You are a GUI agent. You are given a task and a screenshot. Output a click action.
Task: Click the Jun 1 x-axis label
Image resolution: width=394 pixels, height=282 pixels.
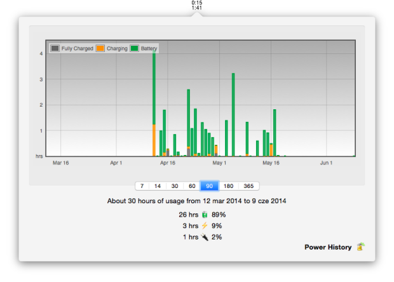326,163
